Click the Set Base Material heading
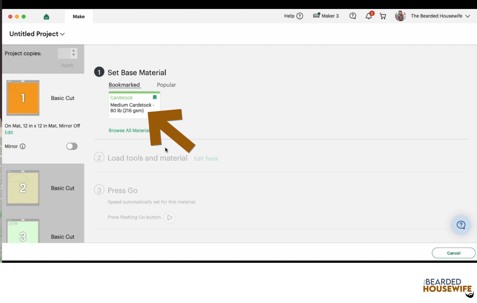 (x=137, y=73)
